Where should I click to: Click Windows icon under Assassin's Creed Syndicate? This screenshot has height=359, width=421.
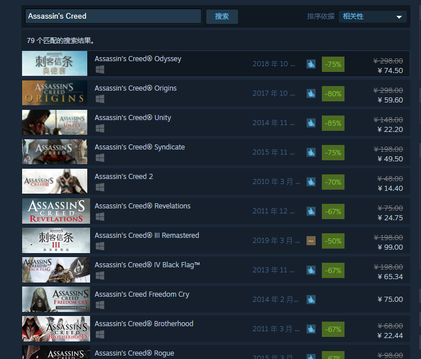tap(100, 157)
